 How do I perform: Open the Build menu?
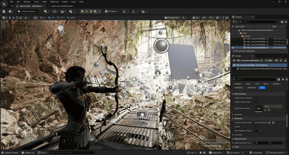click(x=45, y=2)
